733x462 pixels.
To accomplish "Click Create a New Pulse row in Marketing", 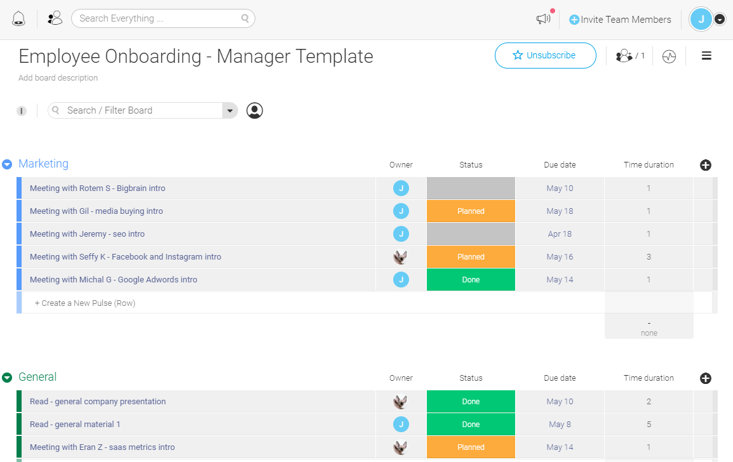I will pyautogui.click(x=85, y=303).
